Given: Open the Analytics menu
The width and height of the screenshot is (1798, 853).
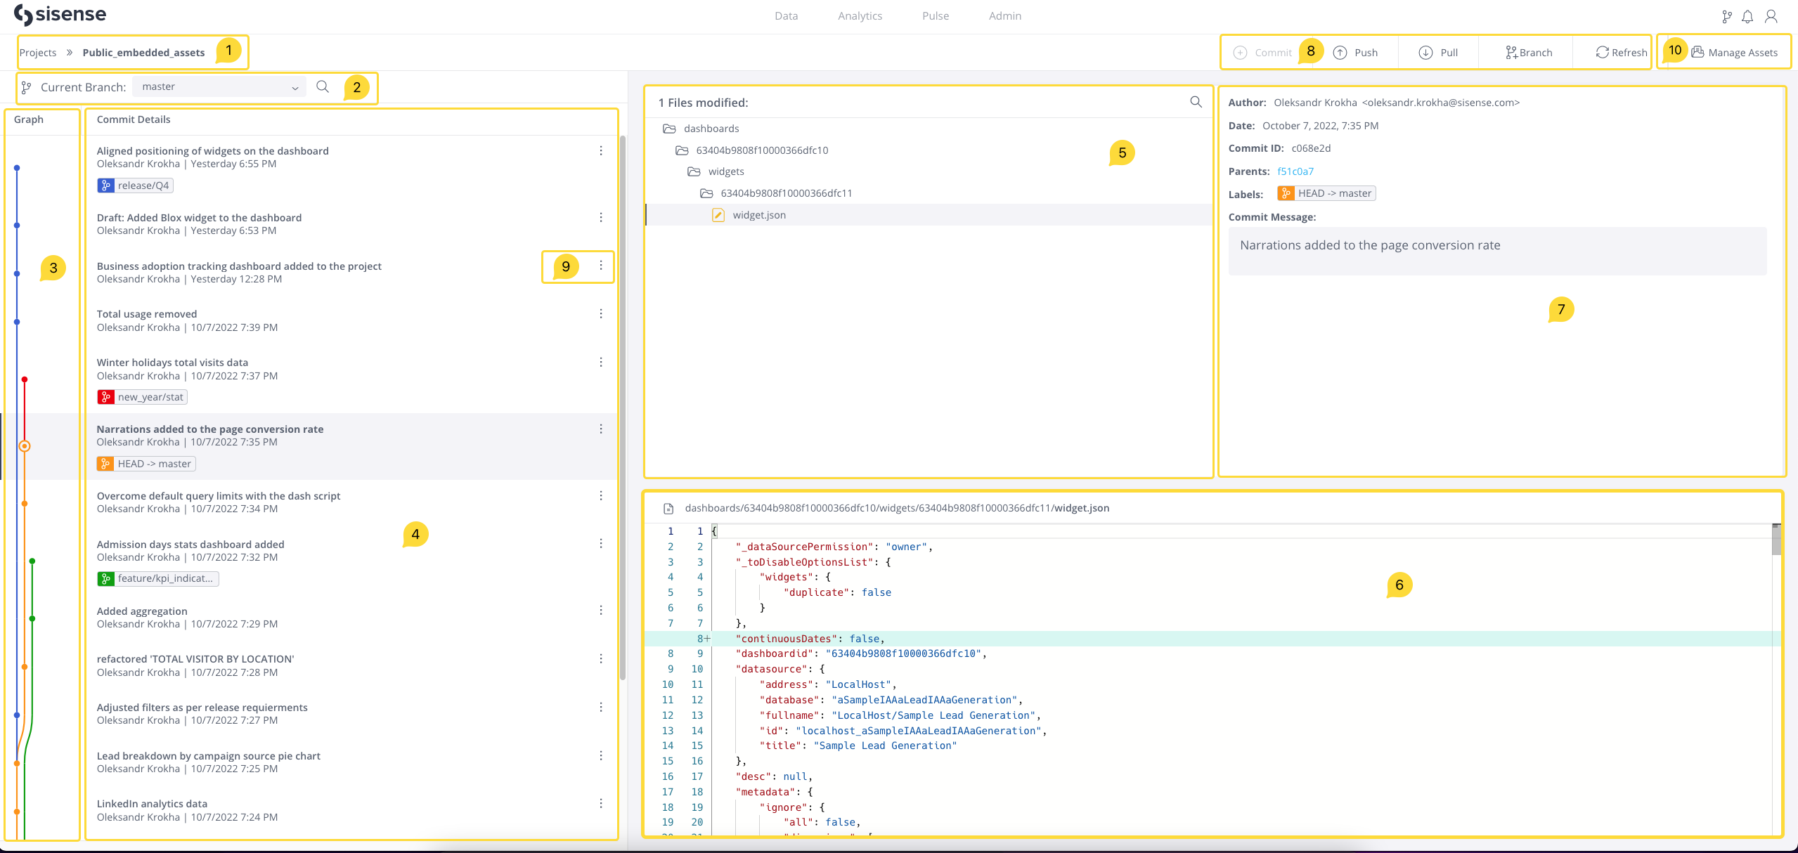Looking at the screenshot, I should (860, 16).
